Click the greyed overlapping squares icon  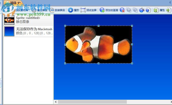tap(135, 10)
